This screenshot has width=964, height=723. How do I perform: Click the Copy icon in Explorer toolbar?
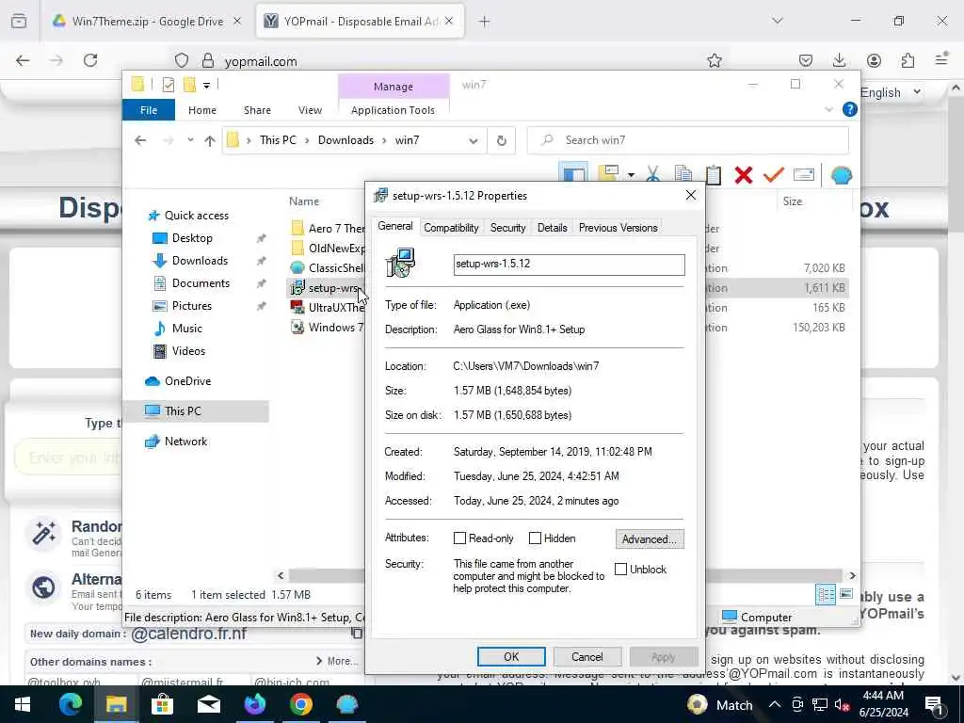pyautogui.click(x=683, y=174)
